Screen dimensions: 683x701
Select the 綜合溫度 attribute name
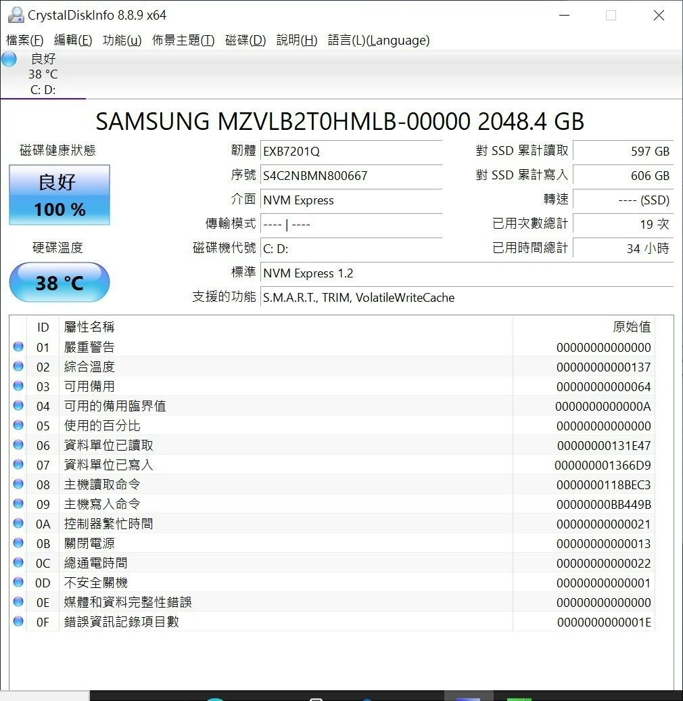click(x=89, y=367)
